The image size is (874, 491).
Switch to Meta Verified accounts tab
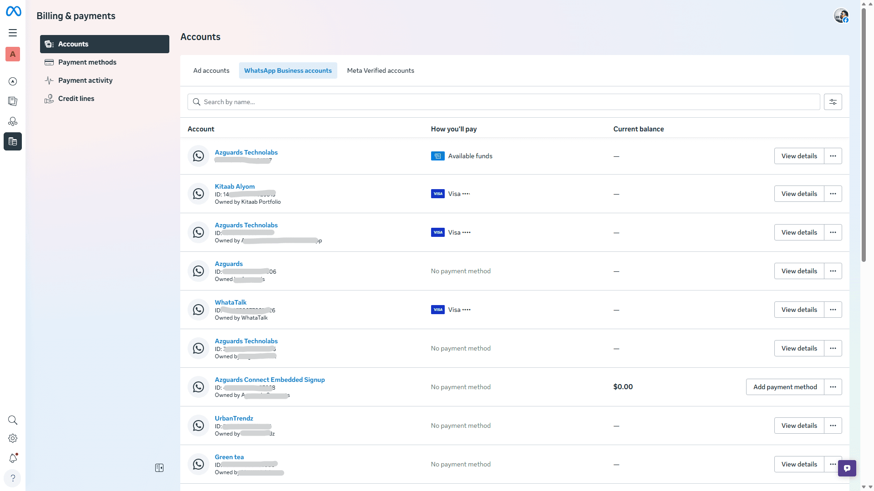(x=381, y=70)
